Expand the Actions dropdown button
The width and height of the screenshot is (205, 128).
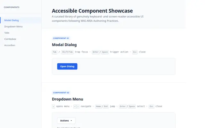(66, 121)
